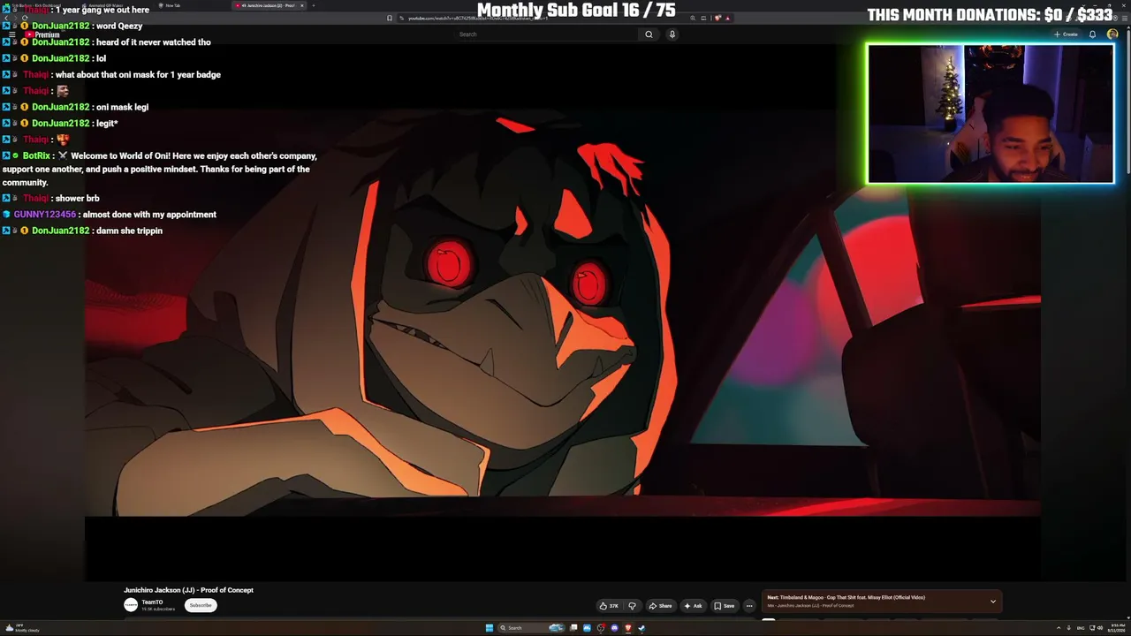Screen dimensions: 1131x636
Task: Click the YouTube Premium logo
Action: point(42,34)
